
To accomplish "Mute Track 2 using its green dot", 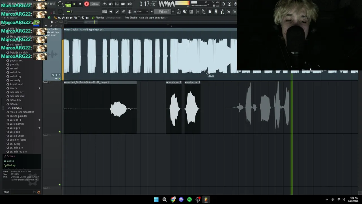I will [59, 132].
